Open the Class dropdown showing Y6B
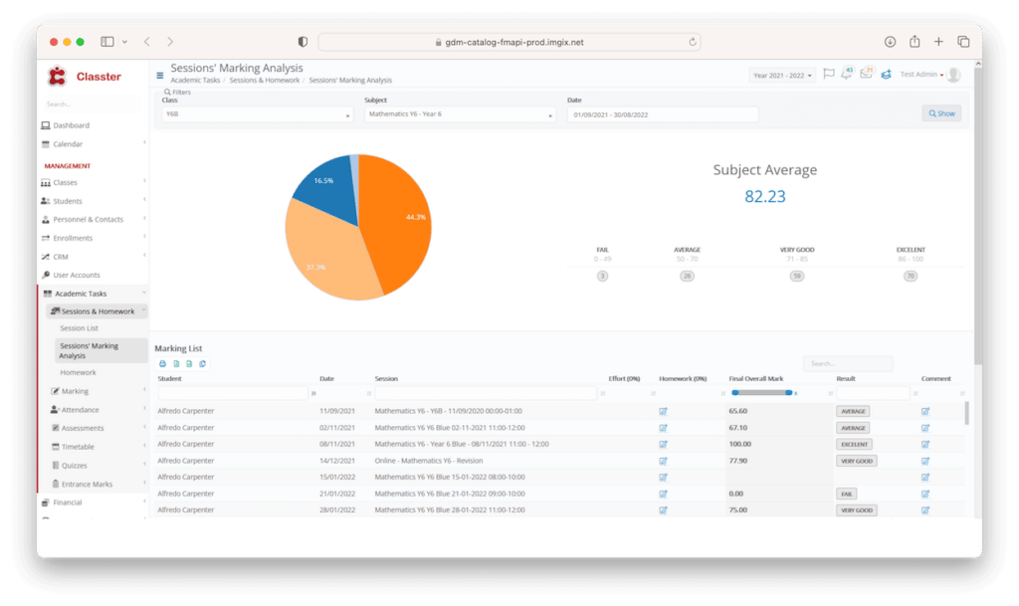 pos(258,114)
